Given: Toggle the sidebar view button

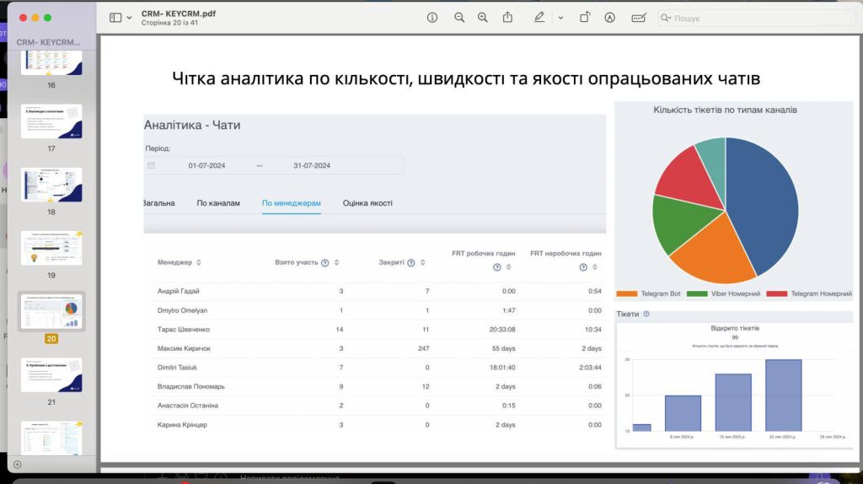Looking at the screenshot, I should (115, 18).
